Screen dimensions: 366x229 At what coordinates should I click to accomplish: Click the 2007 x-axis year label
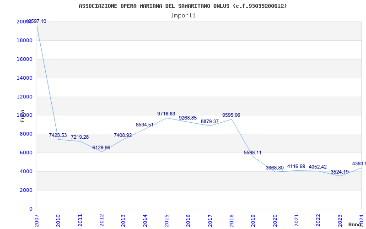37,221
